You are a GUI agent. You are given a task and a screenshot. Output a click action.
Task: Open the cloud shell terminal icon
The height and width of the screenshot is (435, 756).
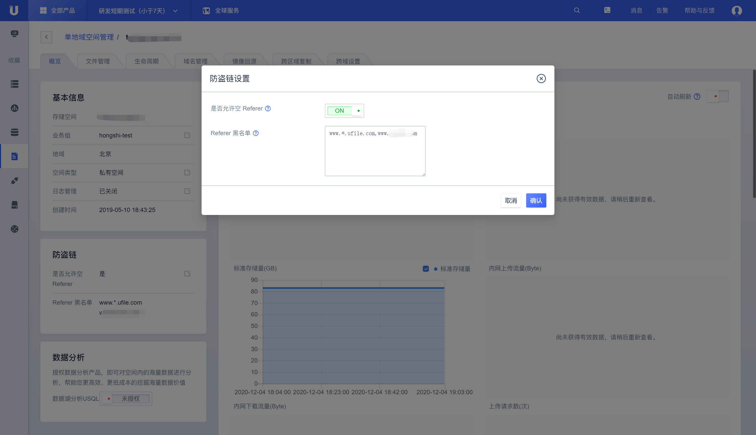coord(607,10)
